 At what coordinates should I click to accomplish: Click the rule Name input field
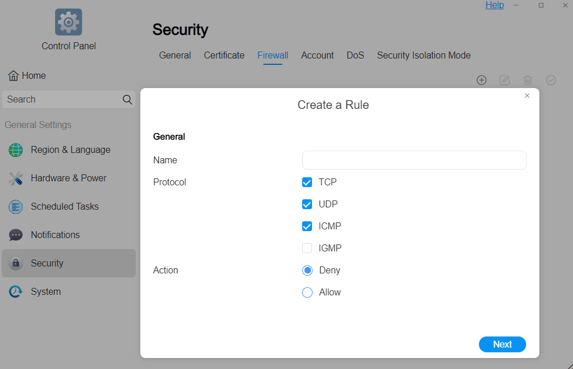(x=414, y=160)
